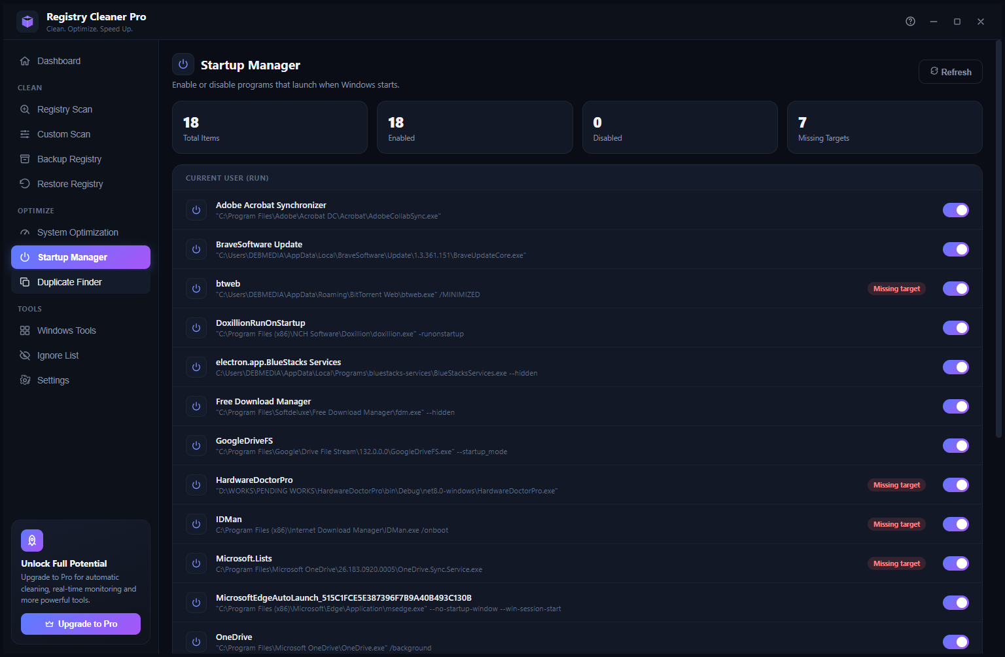Click Missing target badge on Microsoft.Lists row
The height and width of the screenshot is (657, 1005).
tap(896, 563)
